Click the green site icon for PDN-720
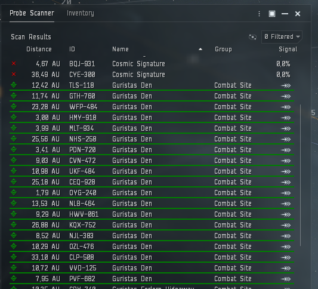The width and height of the screenshot is (318, 289). pos(14,149)
